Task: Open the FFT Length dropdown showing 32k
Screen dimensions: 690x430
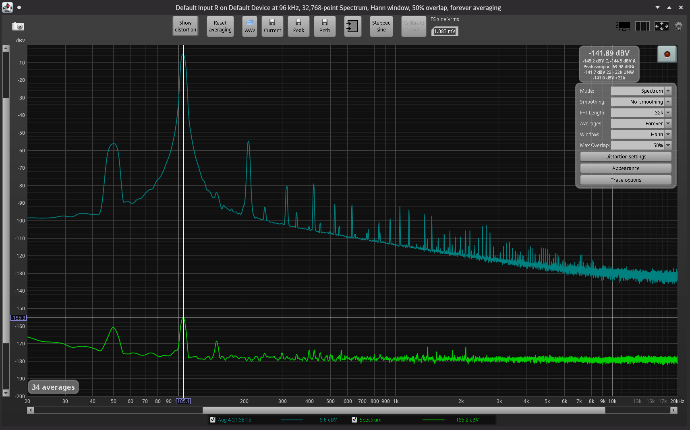Action: [641, 112]
